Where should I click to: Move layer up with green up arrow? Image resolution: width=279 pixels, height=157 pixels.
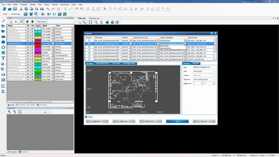point(27,21)
